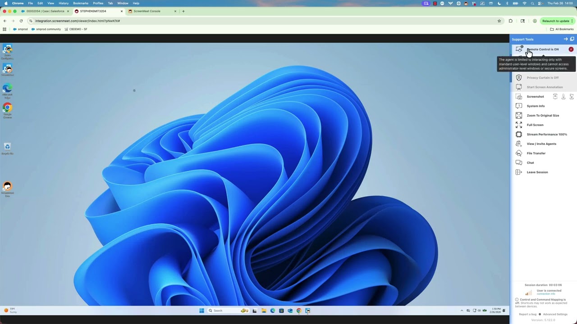Select Microsoft Edge desktop shortcut
The image size is (577, 324).
point(7,90)
